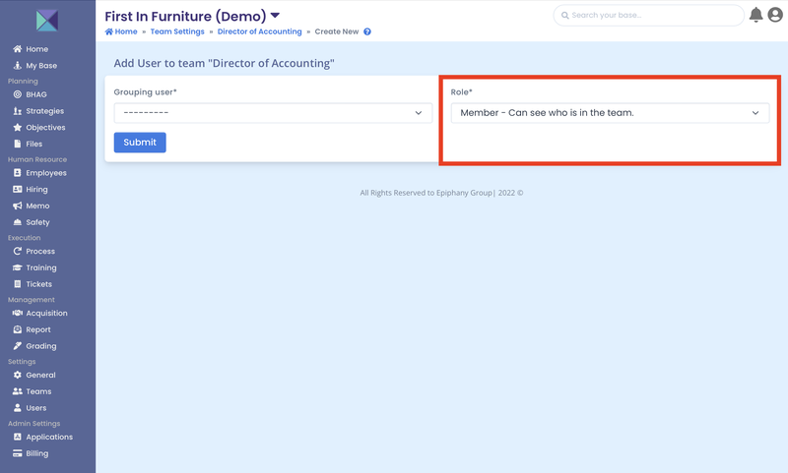Open Employees in the sidebar
The width and height of the screenshot is (788, 473).
click(x=46, y=172)
